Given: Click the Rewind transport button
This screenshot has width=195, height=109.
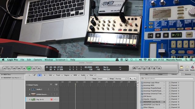Looking at the screenshot, I should coord(14,68).
